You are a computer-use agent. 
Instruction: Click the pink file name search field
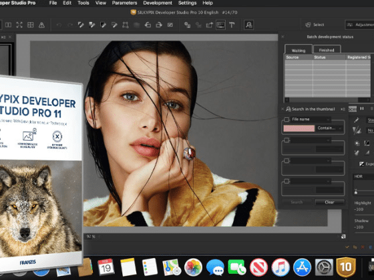[x=299, y=128]
